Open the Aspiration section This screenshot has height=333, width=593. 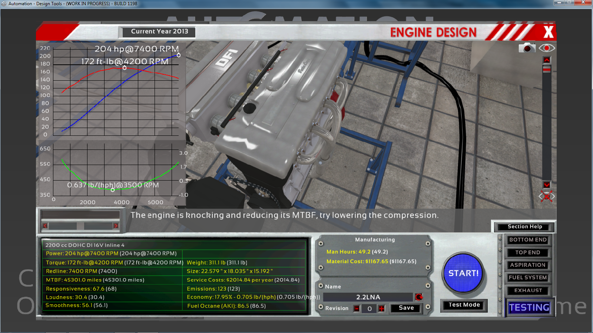(528, 265)
